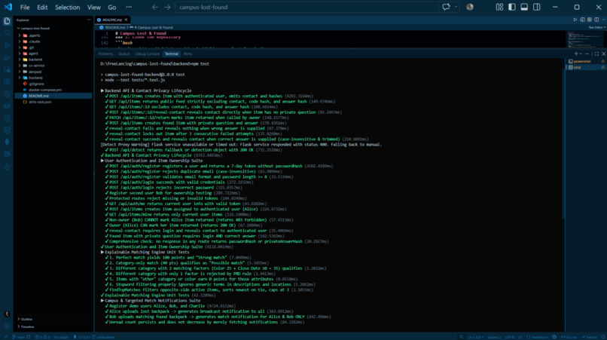Viewport: 607px width, 340px height.
Task: Open the Explorer view in activity bar
Action: [x=7, y=21]
